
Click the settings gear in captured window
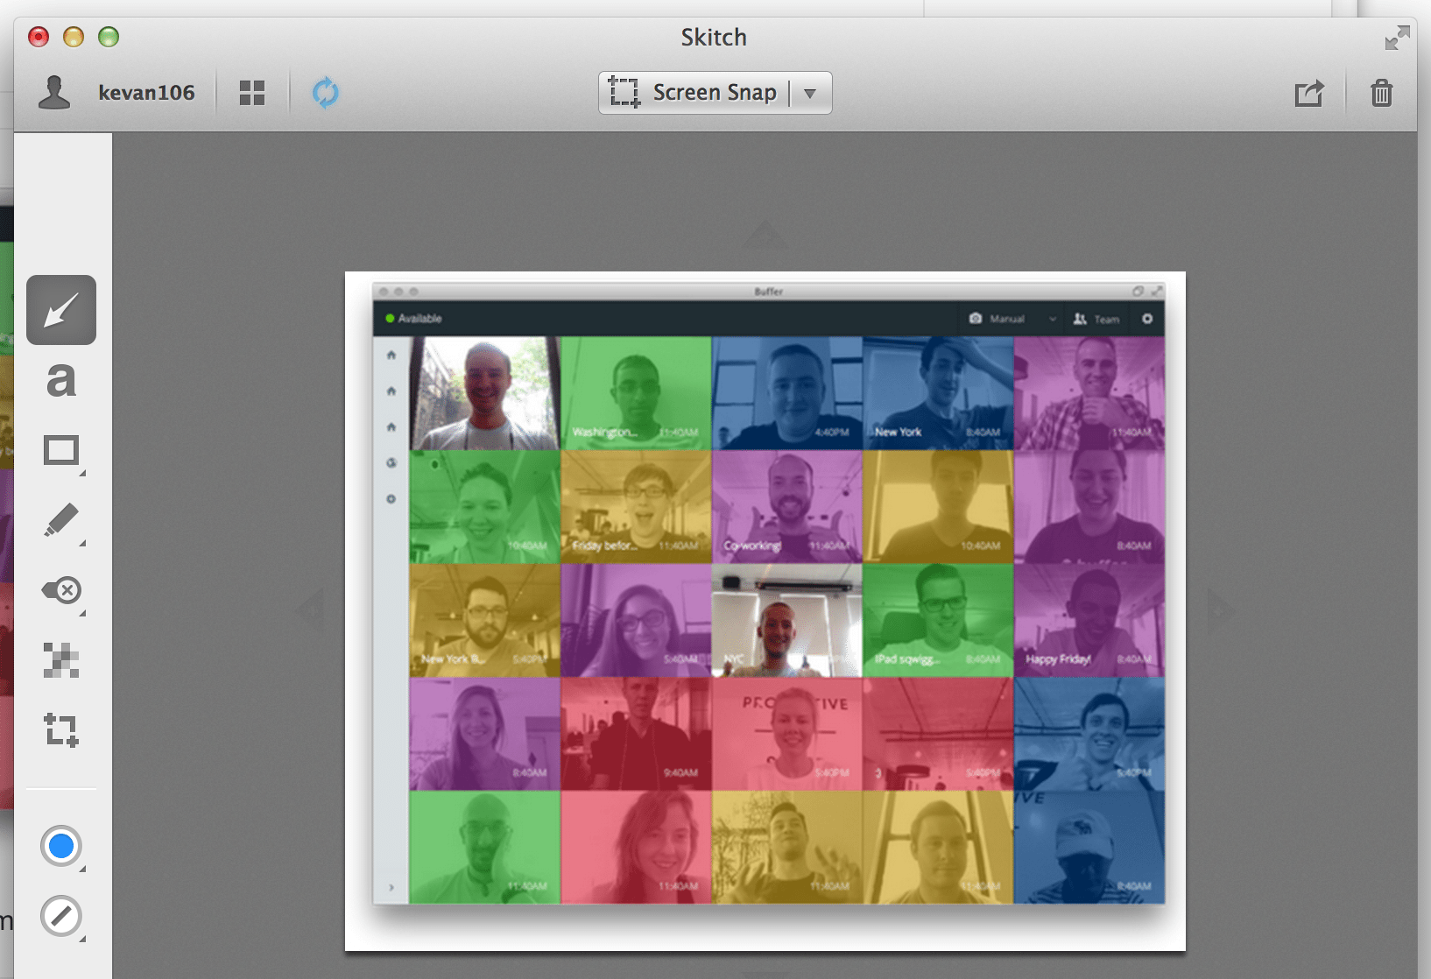(x=1147, y=319)
